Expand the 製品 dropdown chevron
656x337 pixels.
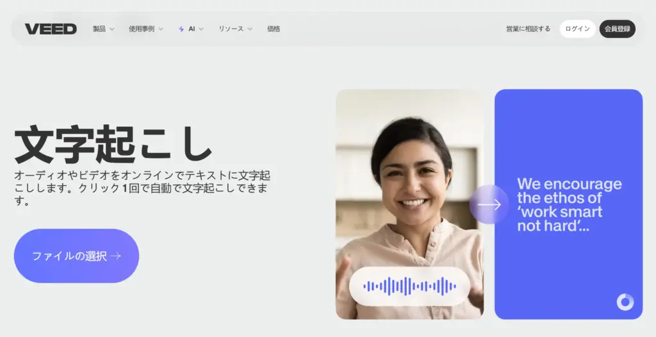point(112,29)
